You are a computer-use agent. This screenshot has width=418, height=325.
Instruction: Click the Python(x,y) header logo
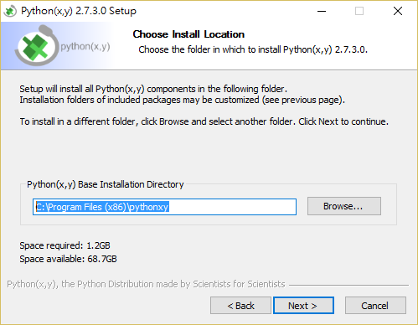click(62, 45)
